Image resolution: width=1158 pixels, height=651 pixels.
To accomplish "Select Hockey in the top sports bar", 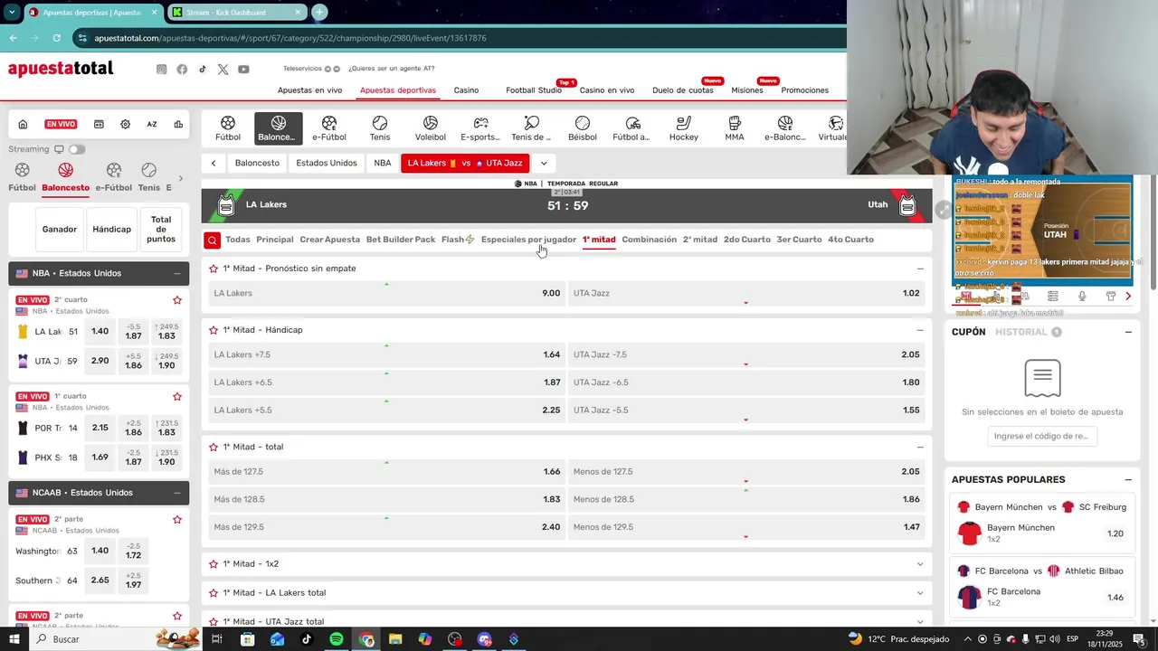I will point(684,128).
